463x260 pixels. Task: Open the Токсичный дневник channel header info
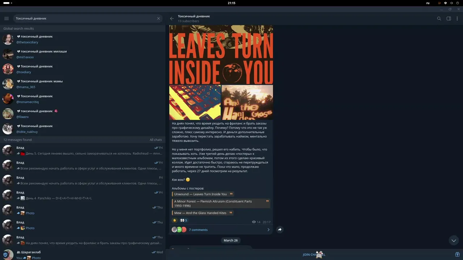194,18
